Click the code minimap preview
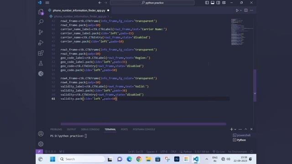This screenshot has width=292, height=164. point(242,32)
